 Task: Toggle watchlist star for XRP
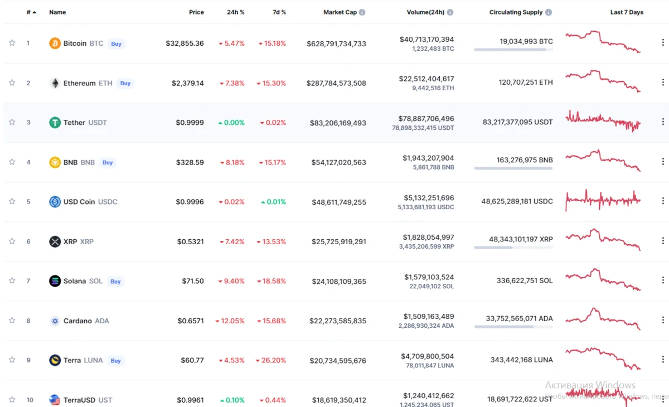pos(12,241)
